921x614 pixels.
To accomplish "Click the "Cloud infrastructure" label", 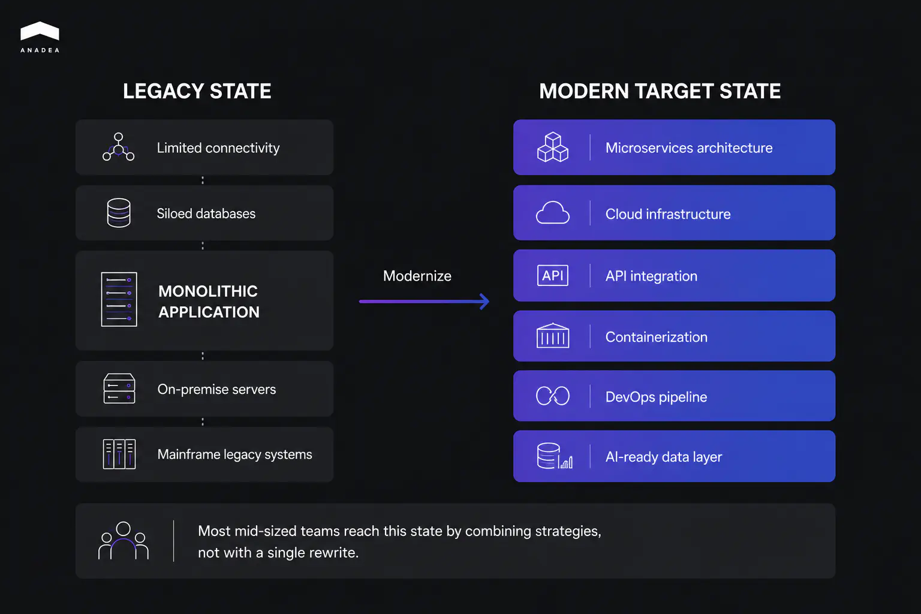I will [668, 214].
